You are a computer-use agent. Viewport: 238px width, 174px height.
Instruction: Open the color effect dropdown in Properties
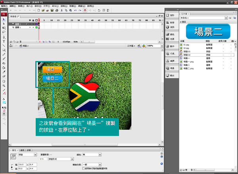(92, 155)
